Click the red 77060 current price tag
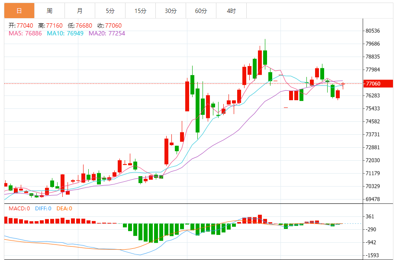The width and height of the screenshot is (396, 260). (x=378, y=83)
